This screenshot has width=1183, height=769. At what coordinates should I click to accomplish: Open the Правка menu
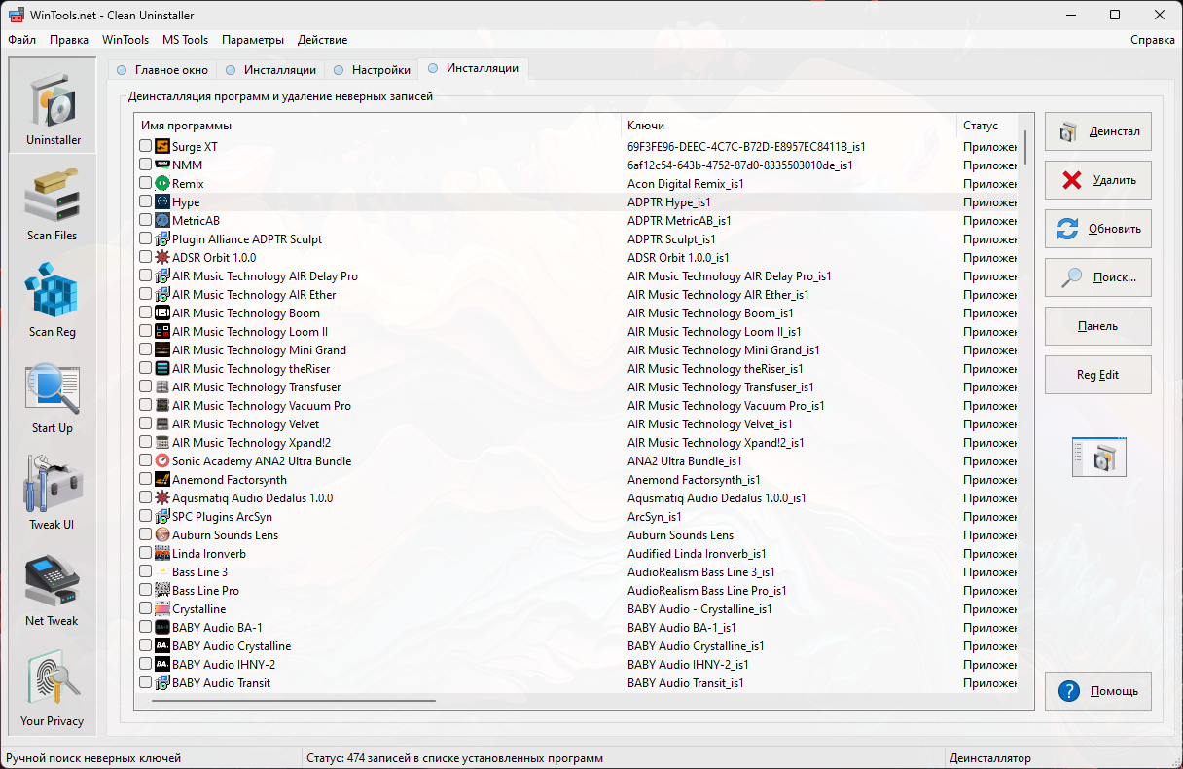pos(69,40)
